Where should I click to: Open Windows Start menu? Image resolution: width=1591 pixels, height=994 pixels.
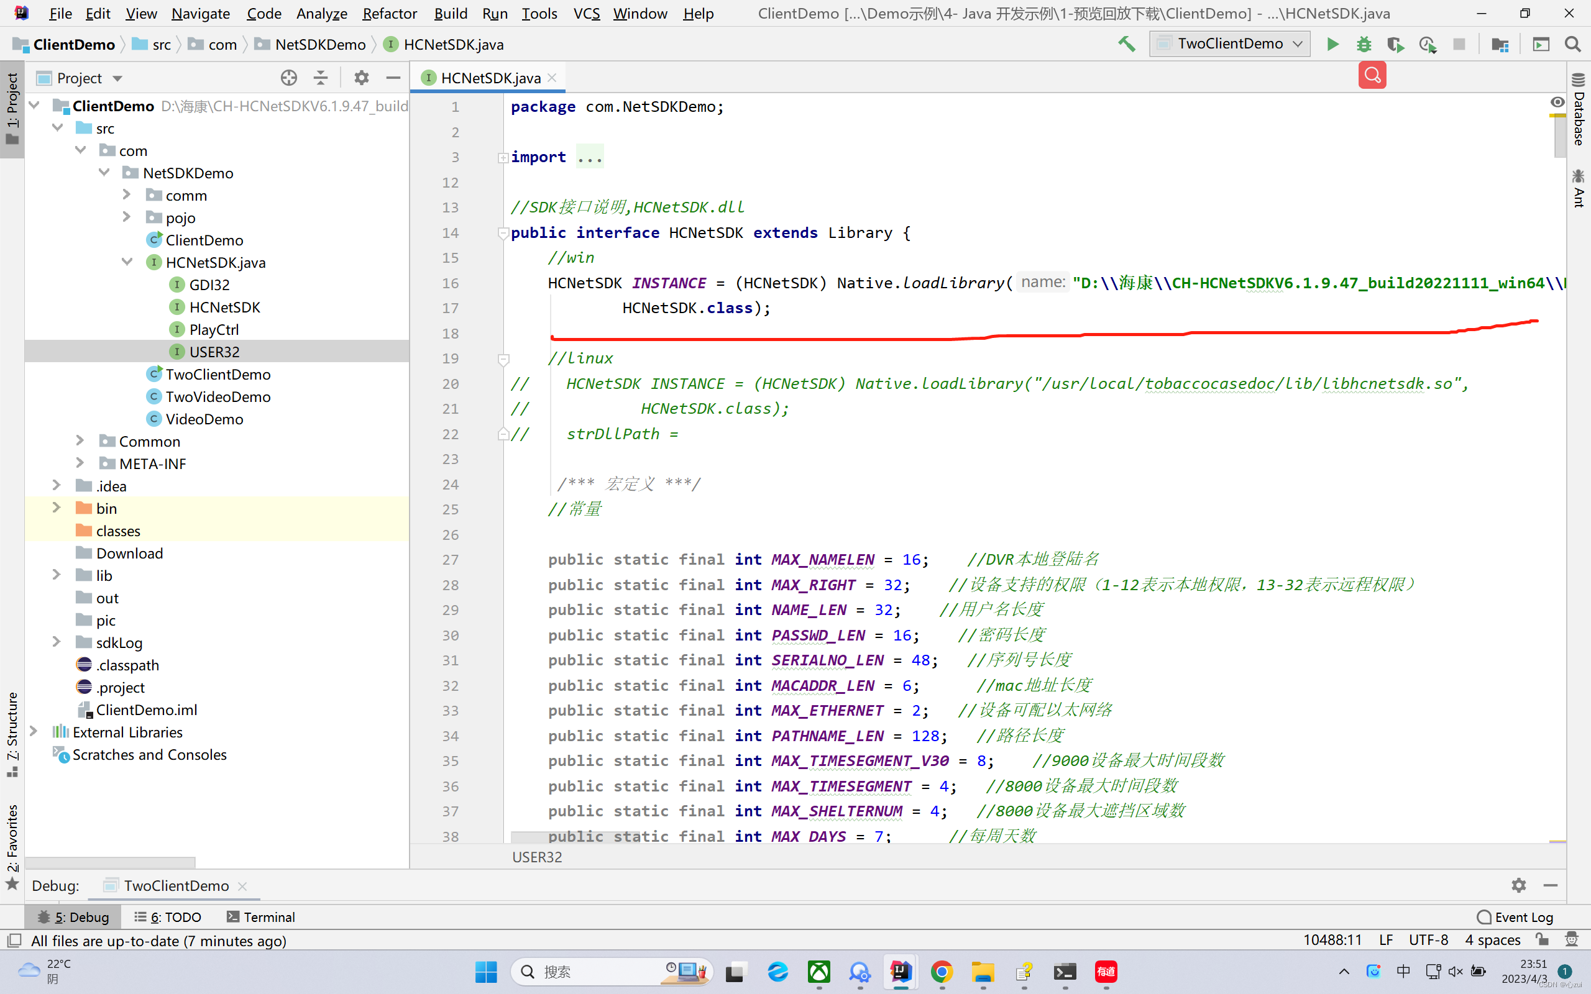point(486,972)
